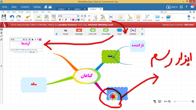The image size is (196, 110).
Task: Toggle SmartLayout on the map
Action: click(x=120, y=18)
